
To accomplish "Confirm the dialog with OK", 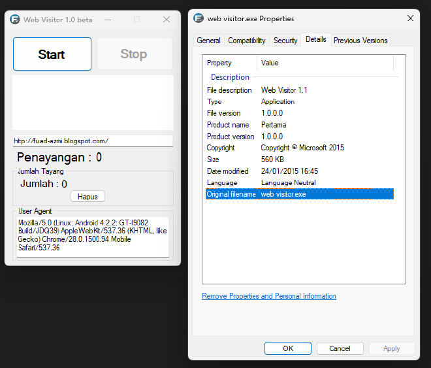I will 288,348.
